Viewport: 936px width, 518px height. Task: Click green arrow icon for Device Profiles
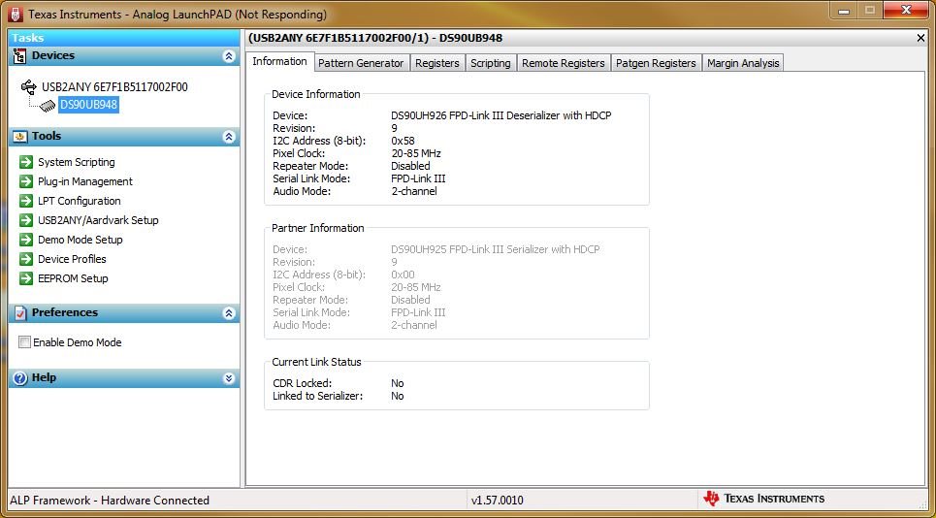(25, 259)
